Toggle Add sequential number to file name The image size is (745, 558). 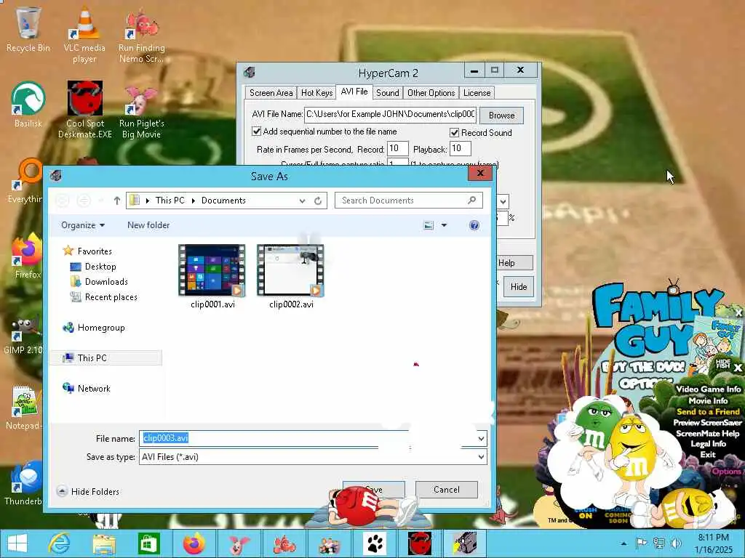click(x=257, y=132)
